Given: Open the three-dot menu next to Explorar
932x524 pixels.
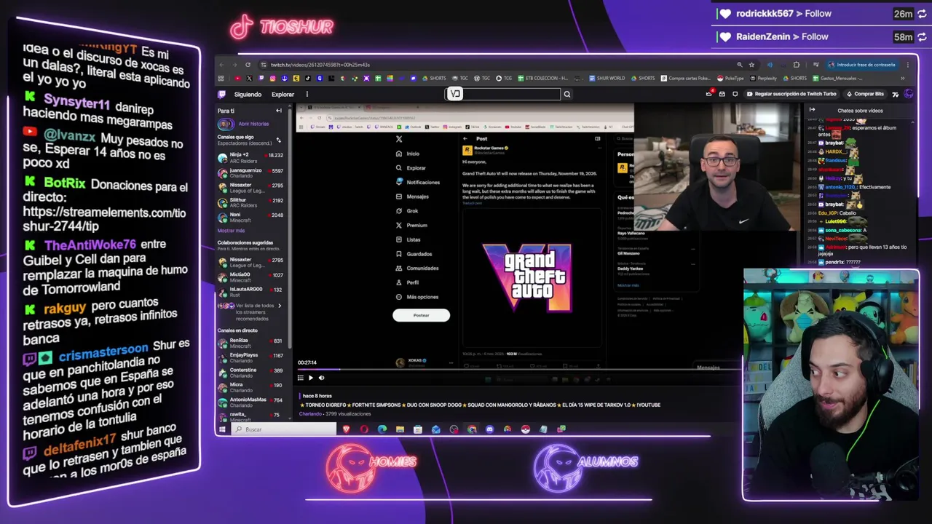Looking at the screenshot, I should coord(307,94).
